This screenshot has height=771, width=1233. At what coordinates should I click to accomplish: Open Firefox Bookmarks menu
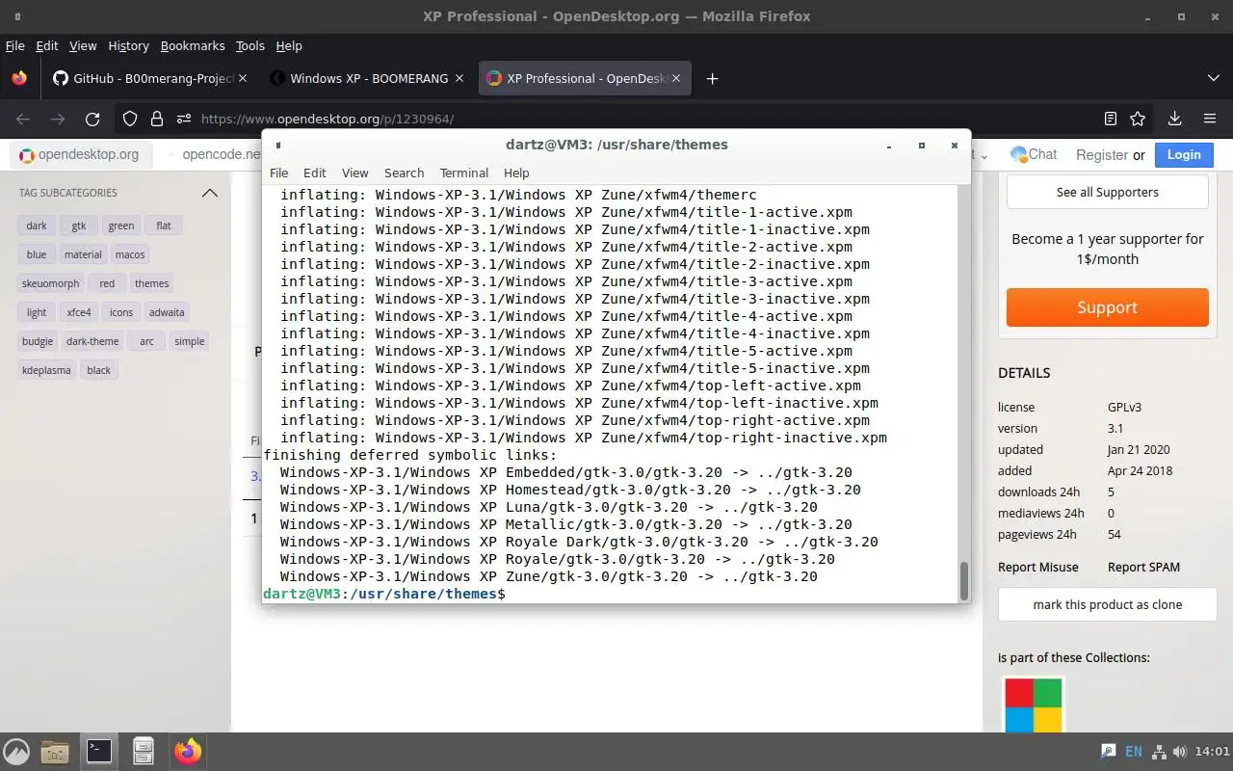193,45
